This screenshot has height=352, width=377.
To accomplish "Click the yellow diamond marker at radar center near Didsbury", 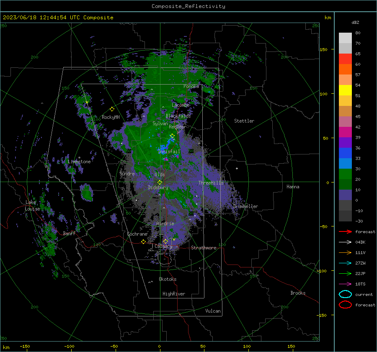I will coord(160,182).
